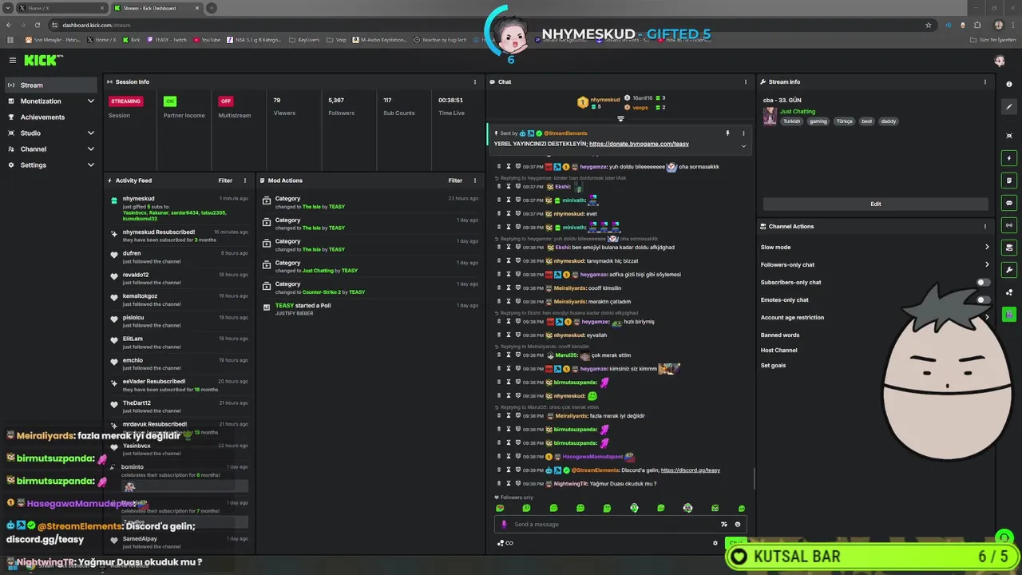Click the Just Chatting category link

798,112
